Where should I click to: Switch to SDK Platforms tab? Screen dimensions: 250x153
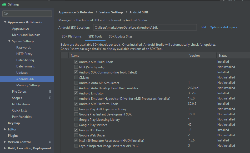pyautogui.click(x=72, y=36)
